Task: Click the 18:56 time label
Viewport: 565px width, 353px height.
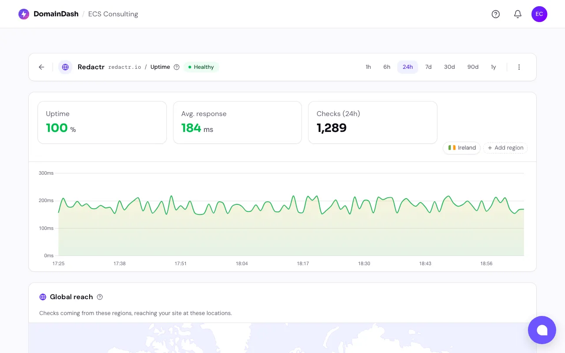Action: click(x=486, y=263)
